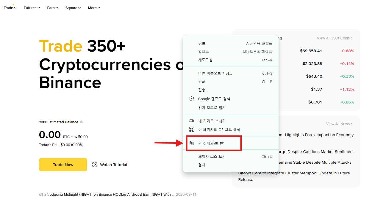Click the Google Lens search icon
This screenshot has width=372, height=215.
(x=192, y=99)
